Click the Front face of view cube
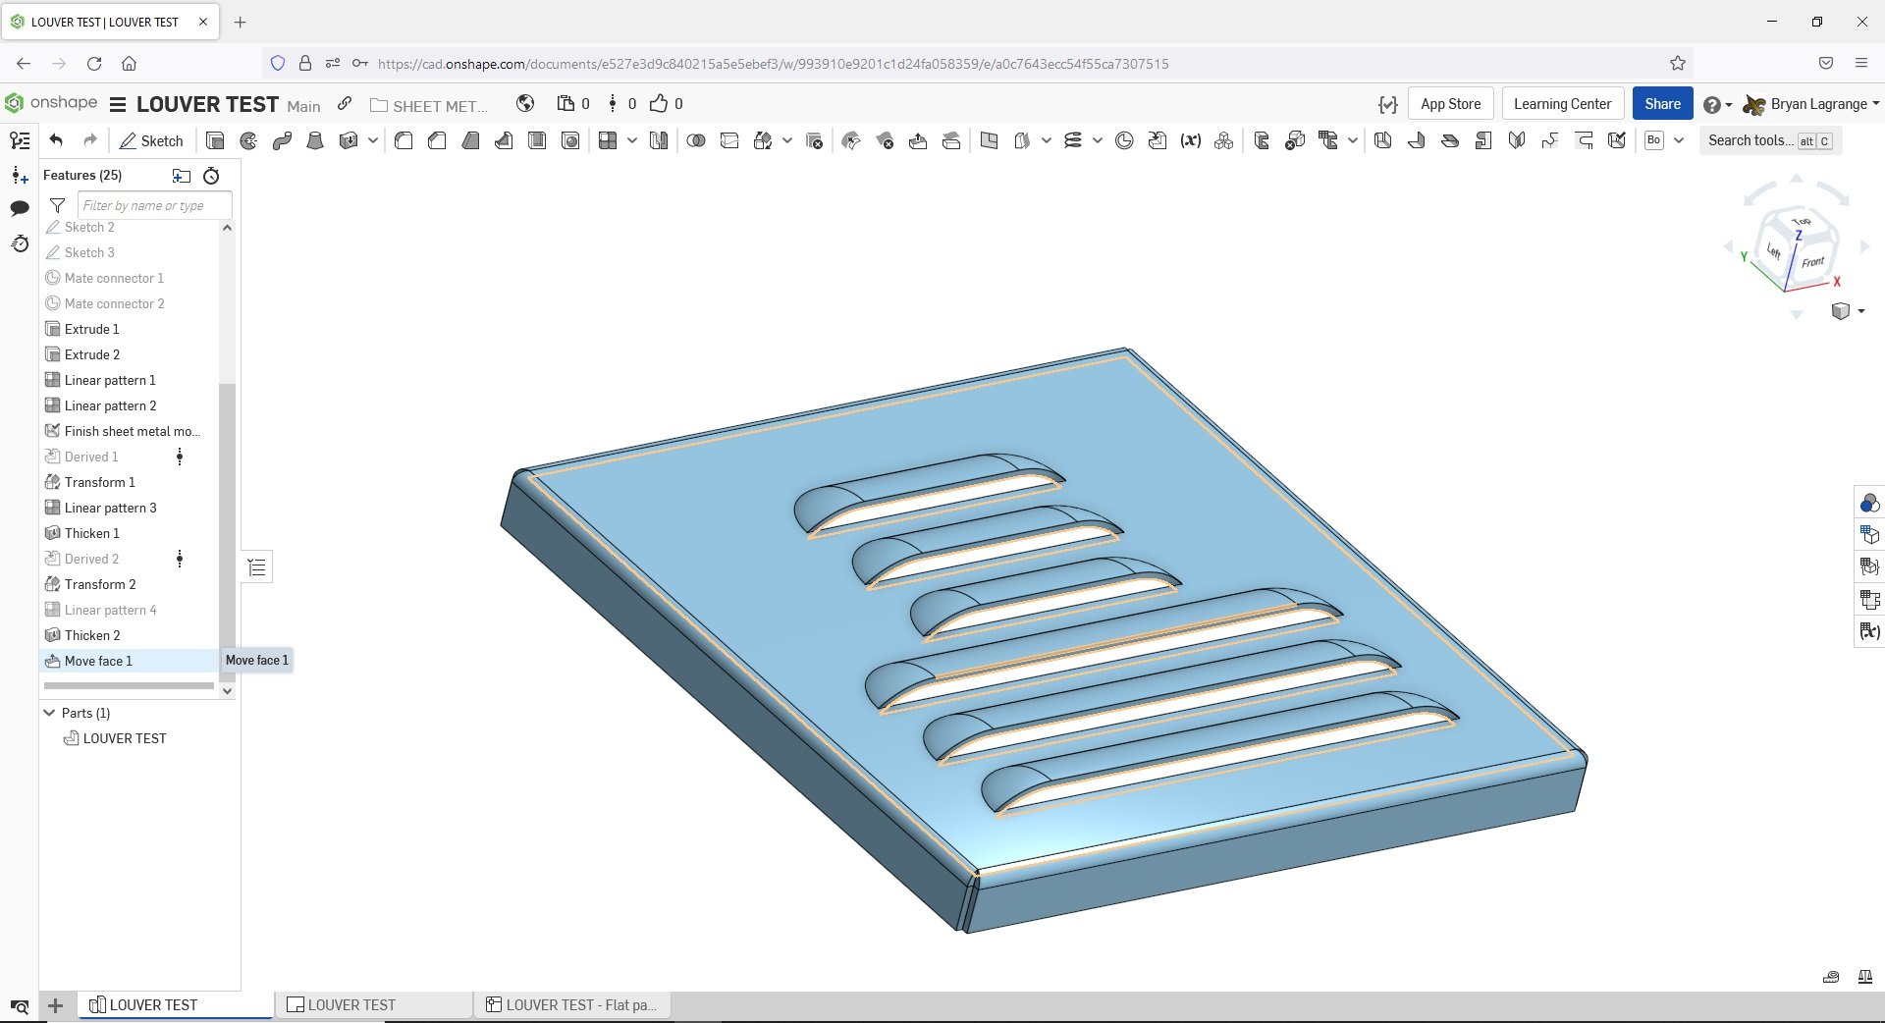 [x=1812, y=262]
